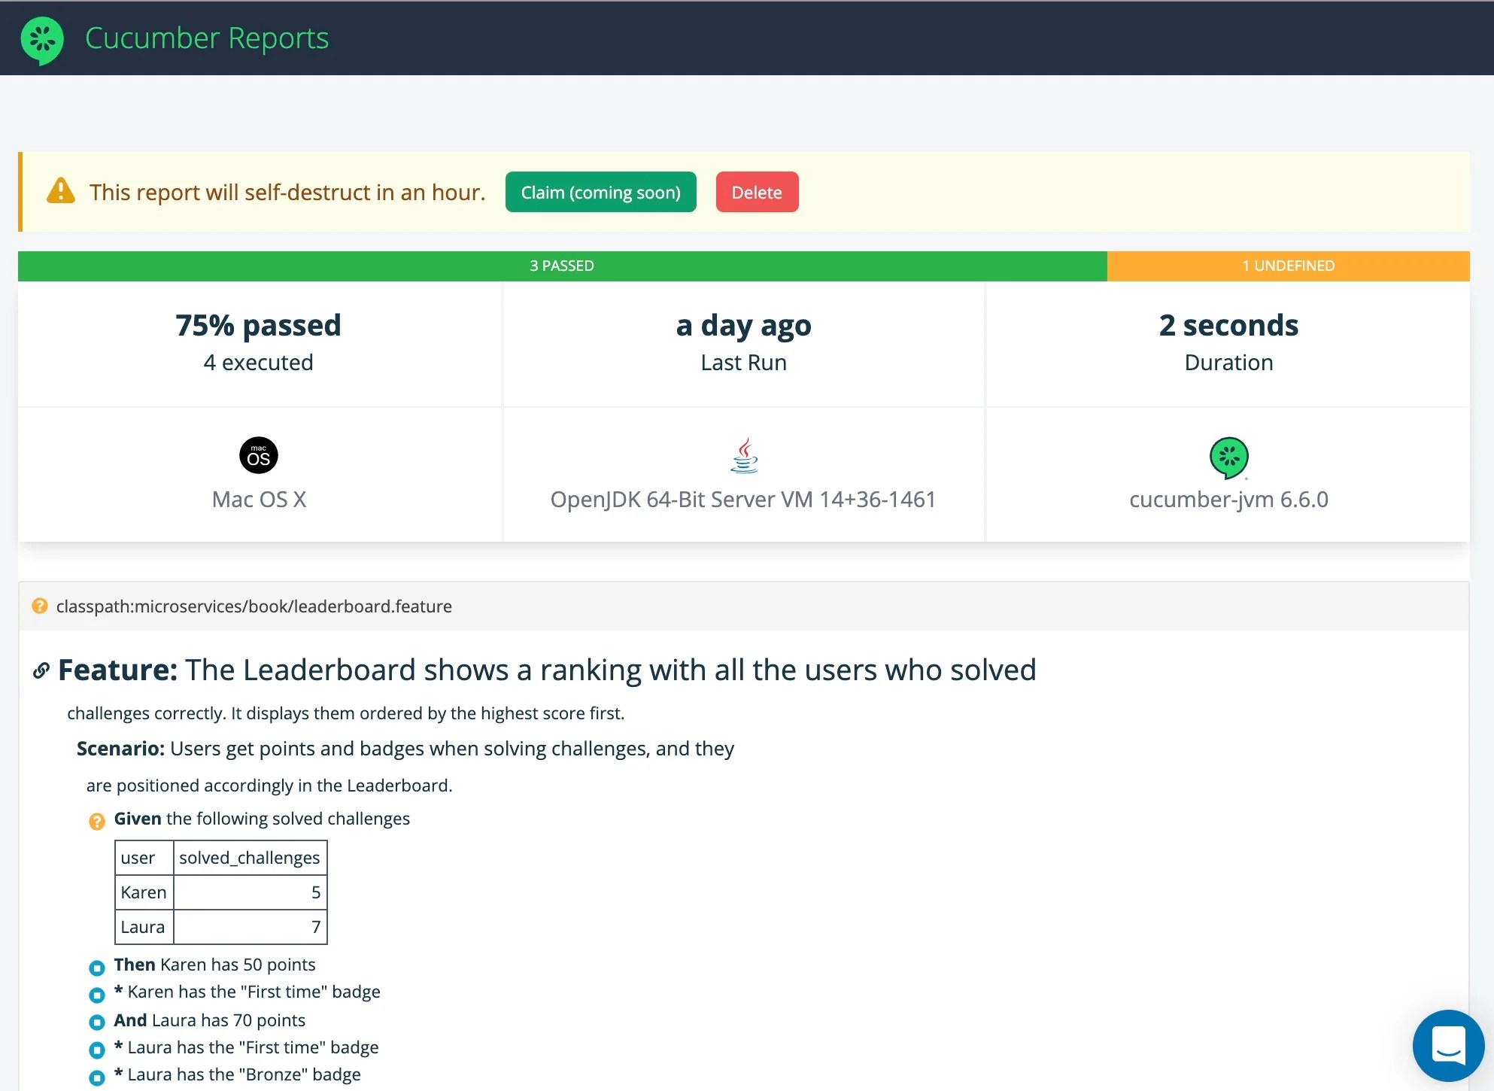Click skipped icon for Laura's Bronze badge step
1494x1091 pixels.
[97, 1077]
